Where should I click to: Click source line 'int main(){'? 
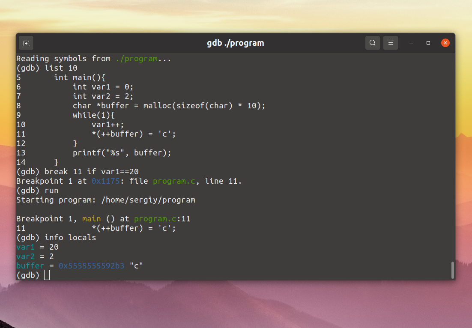80,78
